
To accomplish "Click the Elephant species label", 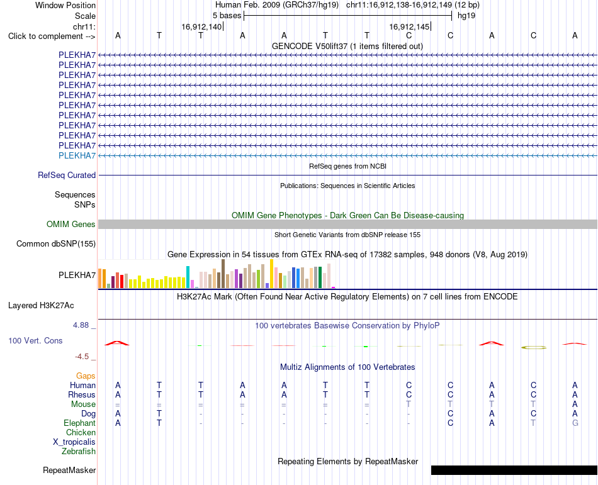I will point(80,423).
